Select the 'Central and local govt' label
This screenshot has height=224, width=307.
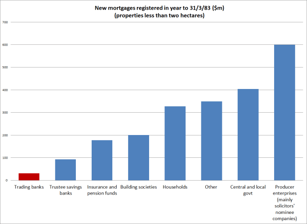pyautogui.click(x=248, y=190)
